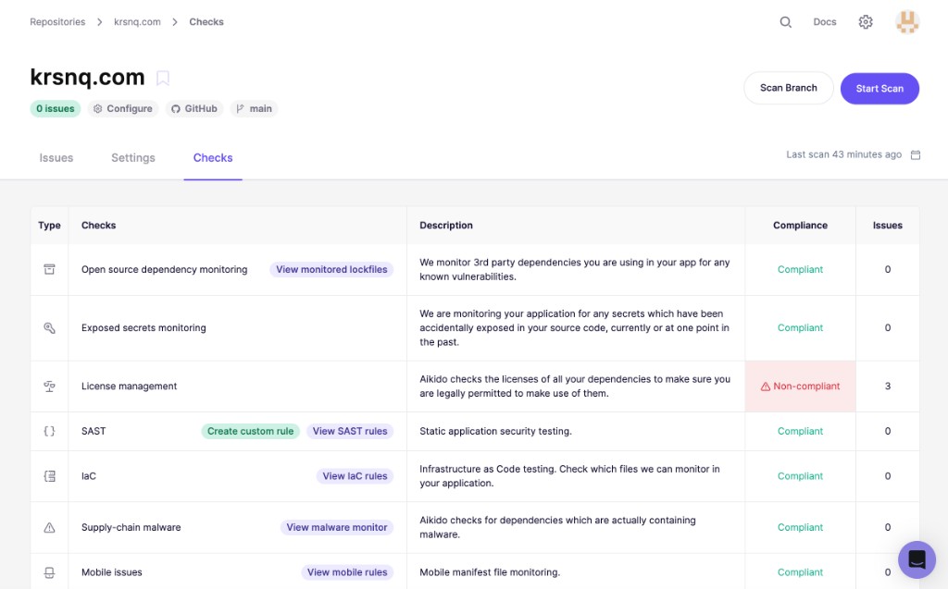Click the Start Scan button

[x=879, y=89]
